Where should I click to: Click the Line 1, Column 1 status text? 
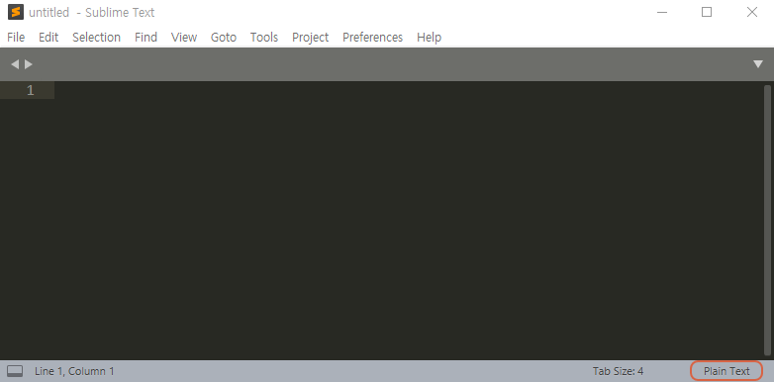click(74, 371)
